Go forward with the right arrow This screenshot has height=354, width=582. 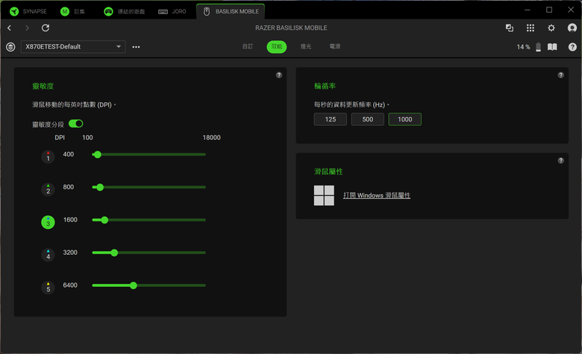click(27, 28)
